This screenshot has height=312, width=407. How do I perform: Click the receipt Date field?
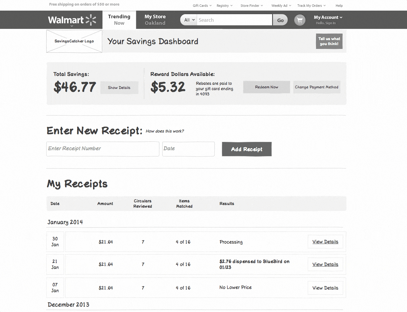point(188,149)
